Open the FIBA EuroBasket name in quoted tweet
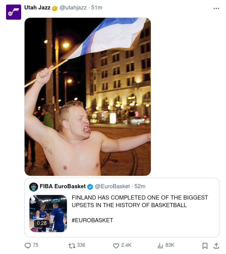 pos(62,186)
